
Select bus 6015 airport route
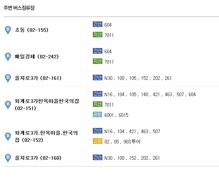[123, 115]
